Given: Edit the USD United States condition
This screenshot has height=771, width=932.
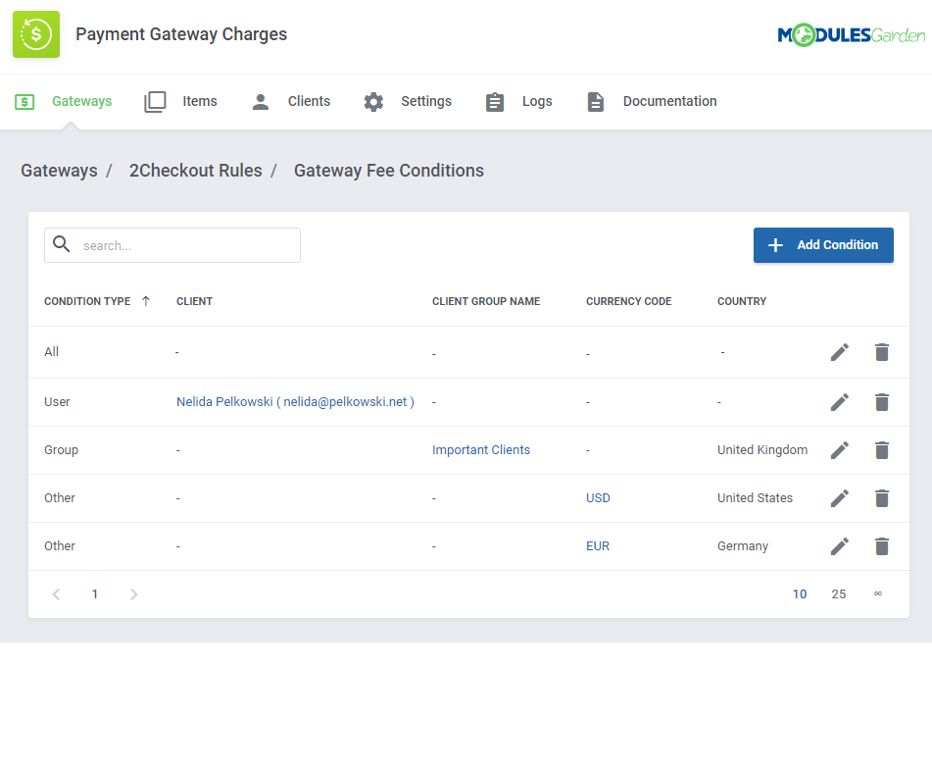Looking at the screenshot, I should coord(839,498).
